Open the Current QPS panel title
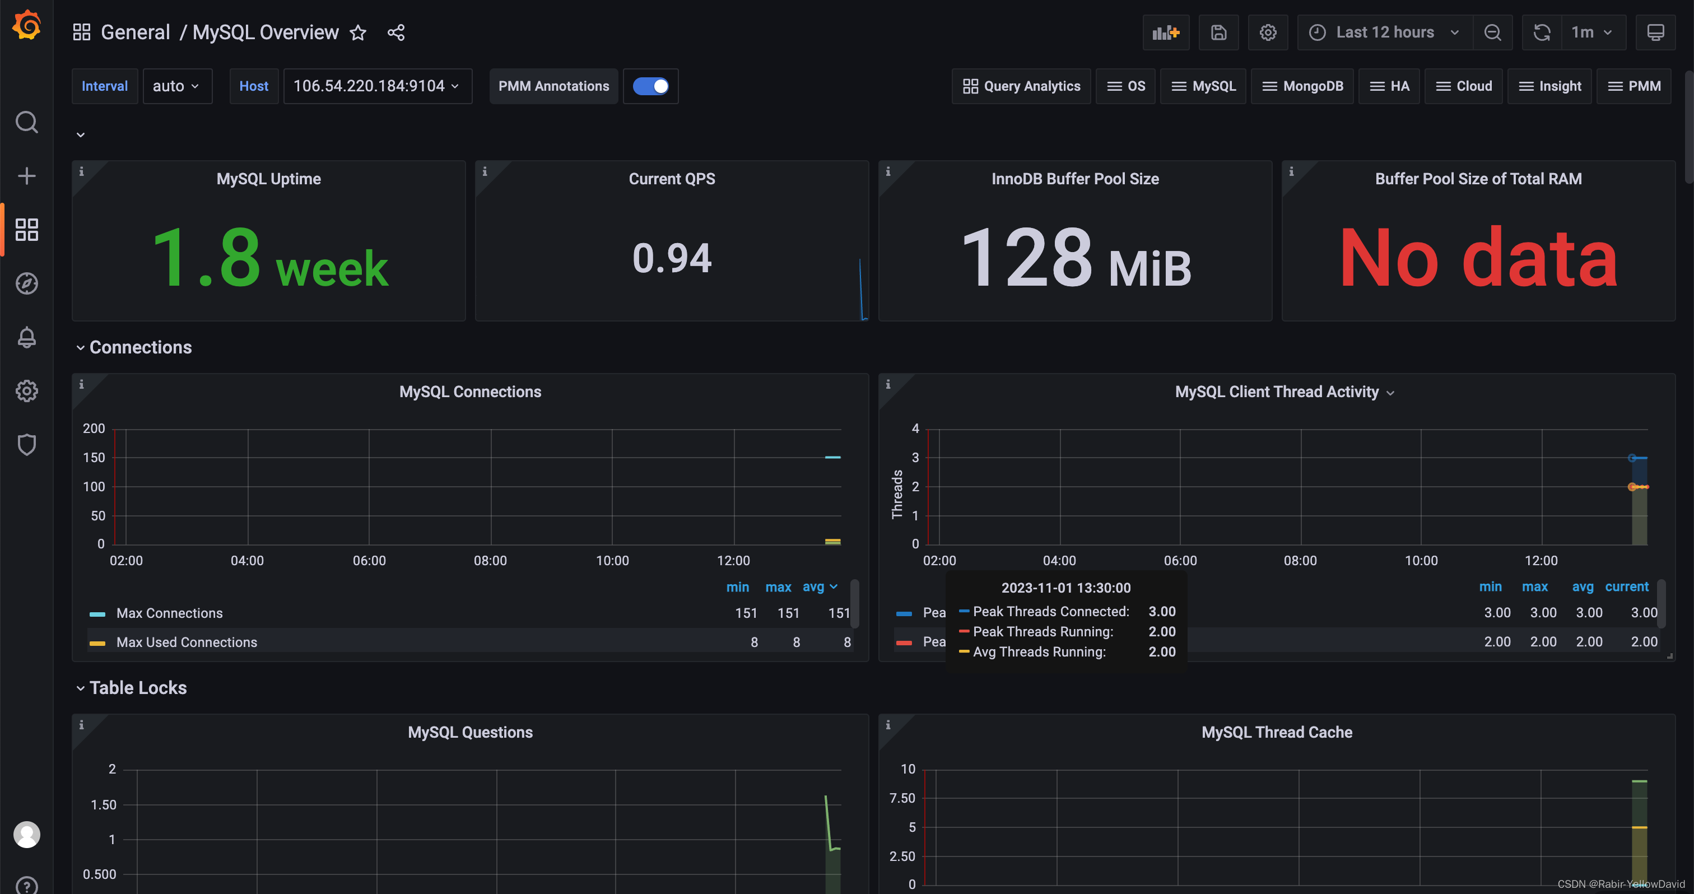The image size is (1694, 894). click(672, 179)
